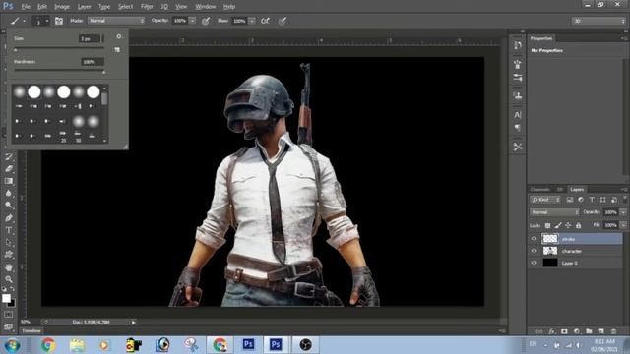Toggle lock all
Image resolution: width=630 pixels, height=354 pixels.
pos(578,225)
